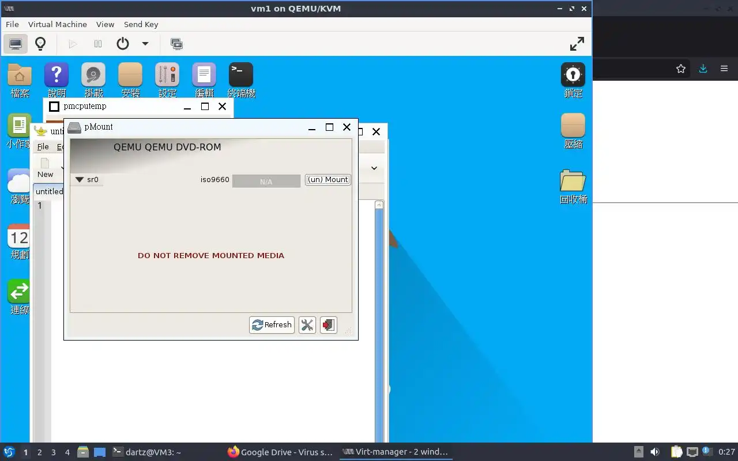Expand the editor toolbar overflow chevron
This screenshot has width=738, height=461.
click(x=374, y=168)
